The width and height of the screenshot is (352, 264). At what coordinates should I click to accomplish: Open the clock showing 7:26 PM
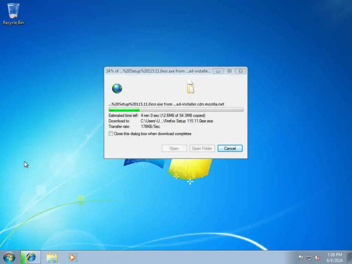pos(334,257)
